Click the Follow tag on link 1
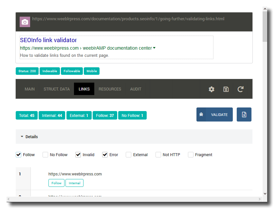Screen dimensions: 277x212 (x=56, y=183)
